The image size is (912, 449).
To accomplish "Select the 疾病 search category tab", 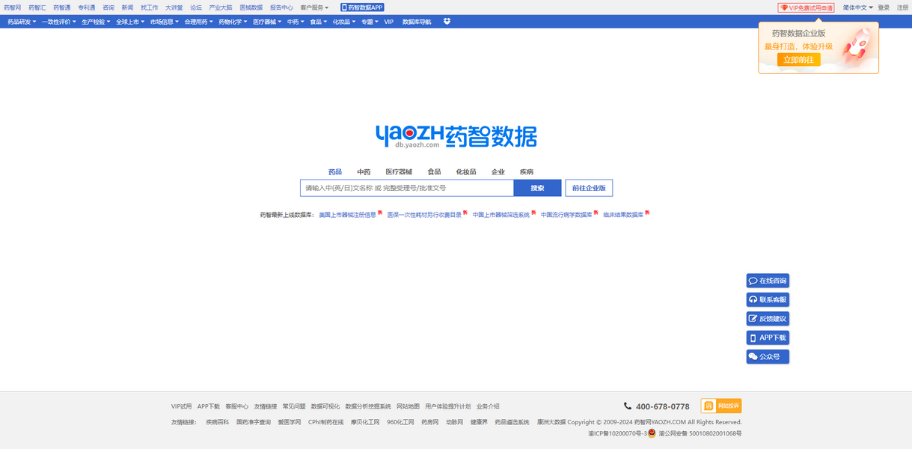I will tap(527, 172).
